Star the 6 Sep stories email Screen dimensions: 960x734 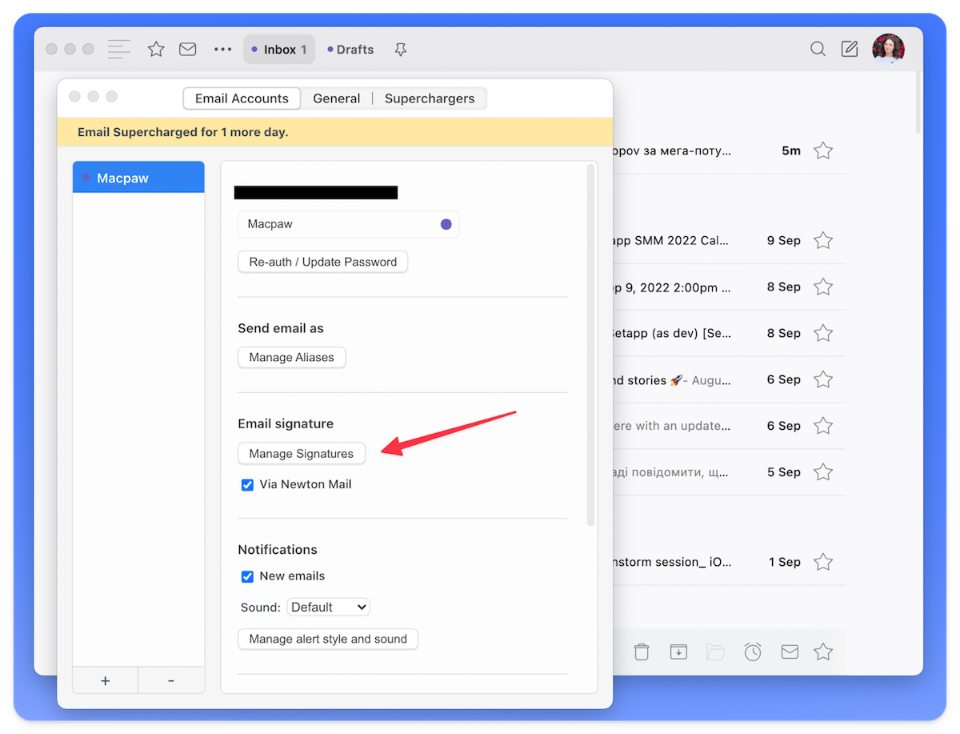pyautogui.click(x=823, y=379)
